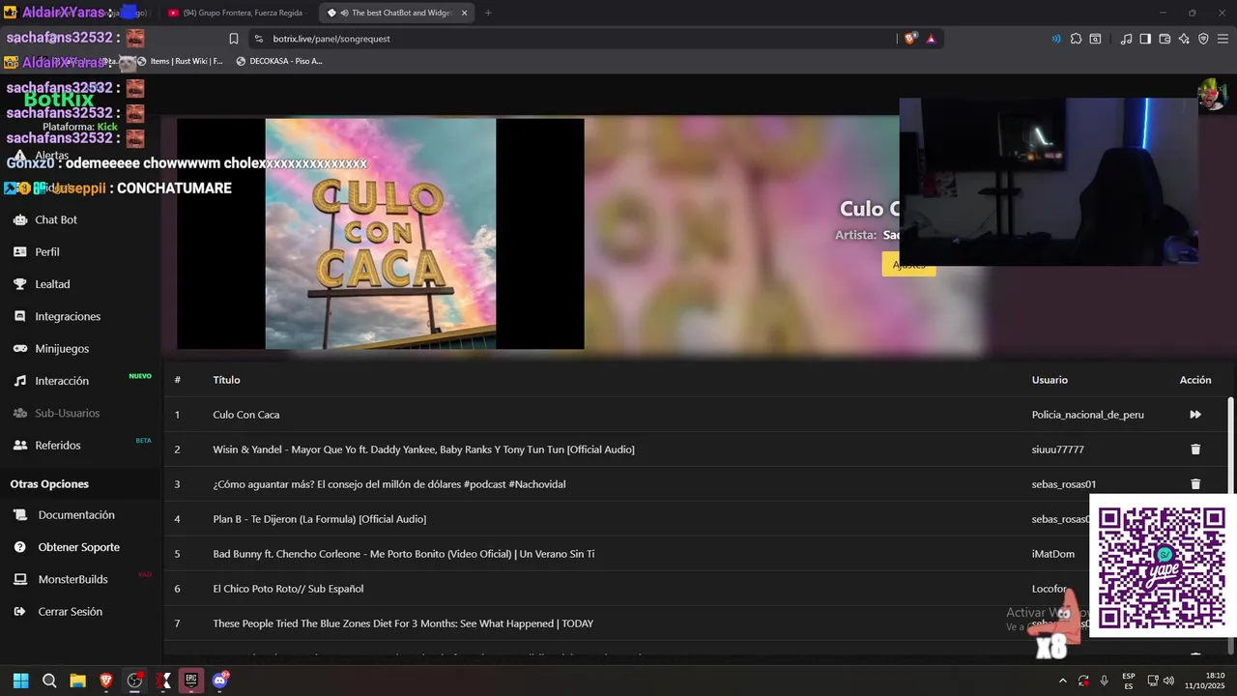Select the Blue Zones Diet video title
The width and height of the screenshot is (1237, 696).
point(403,623)
